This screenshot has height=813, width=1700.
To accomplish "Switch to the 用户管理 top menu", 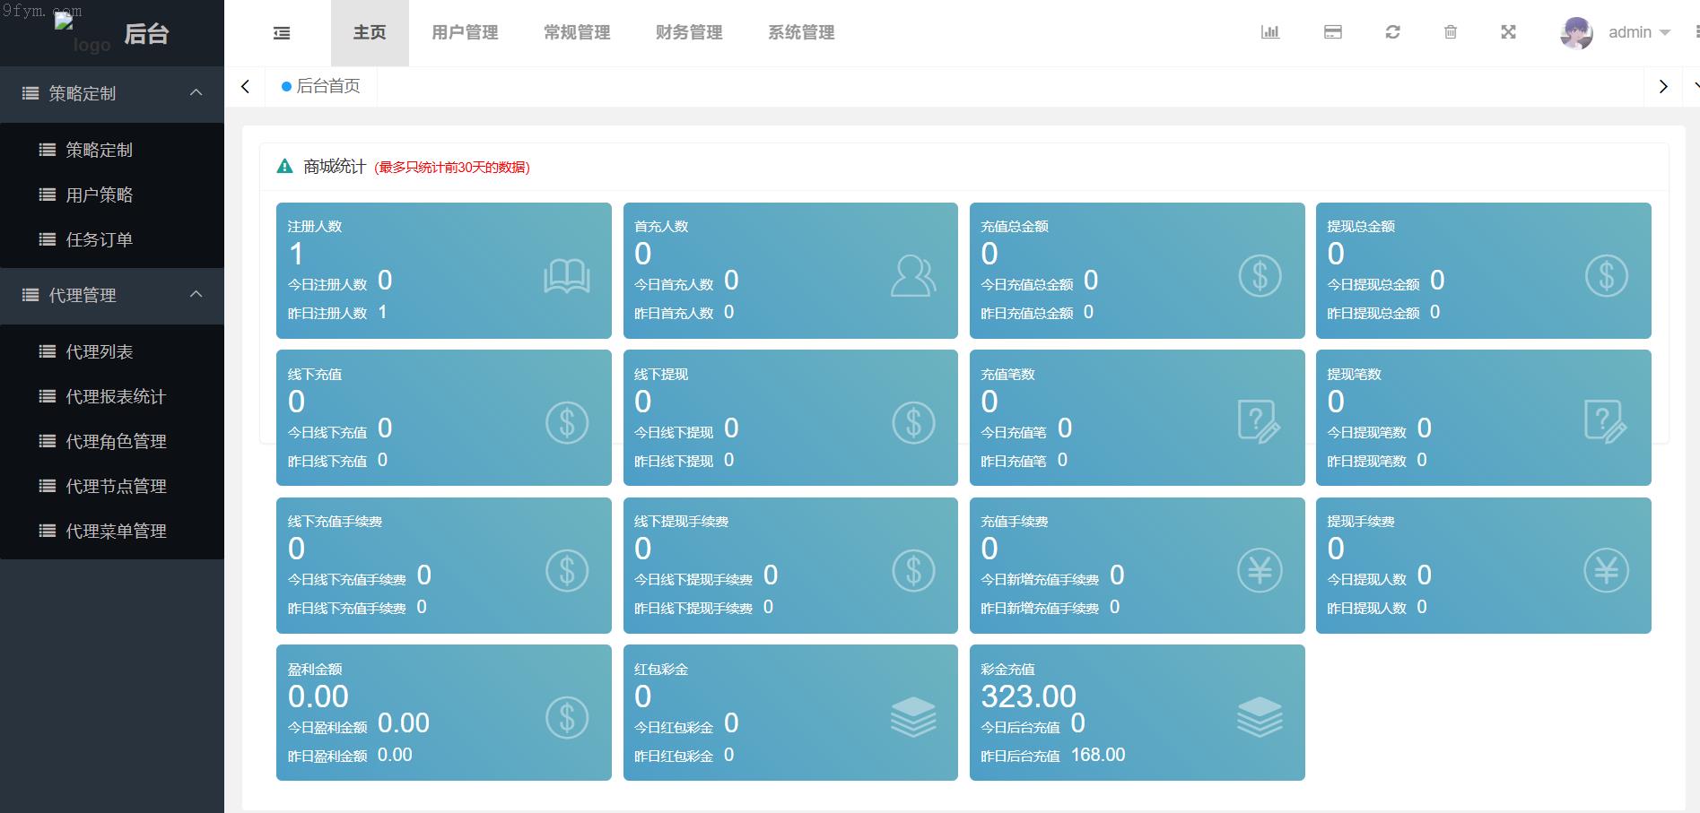I will pyautogui.click(x=465, y=33).
